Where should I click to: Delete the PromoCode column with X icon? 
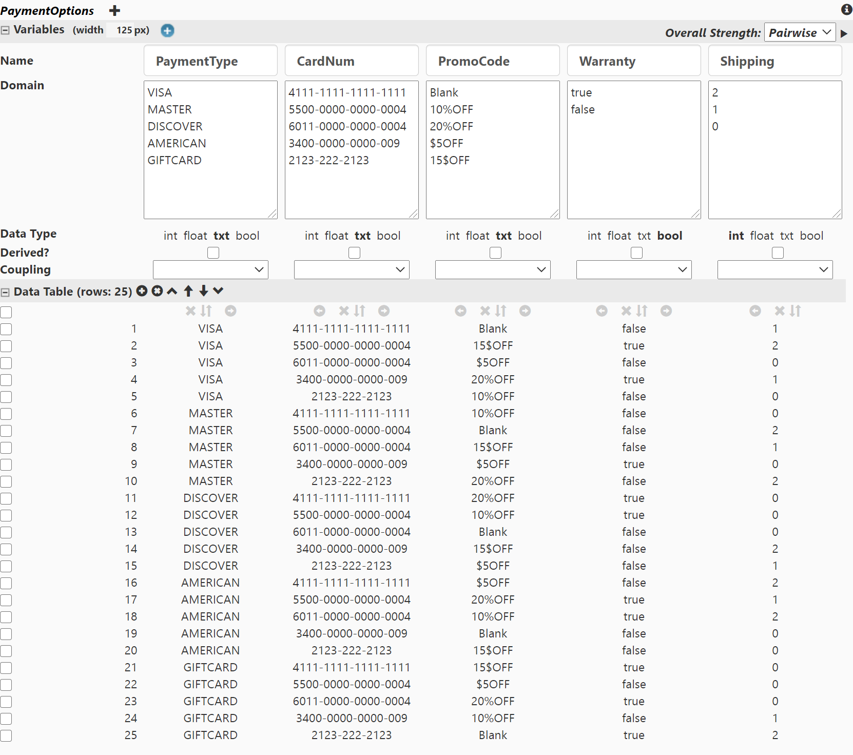click(485, 311)
